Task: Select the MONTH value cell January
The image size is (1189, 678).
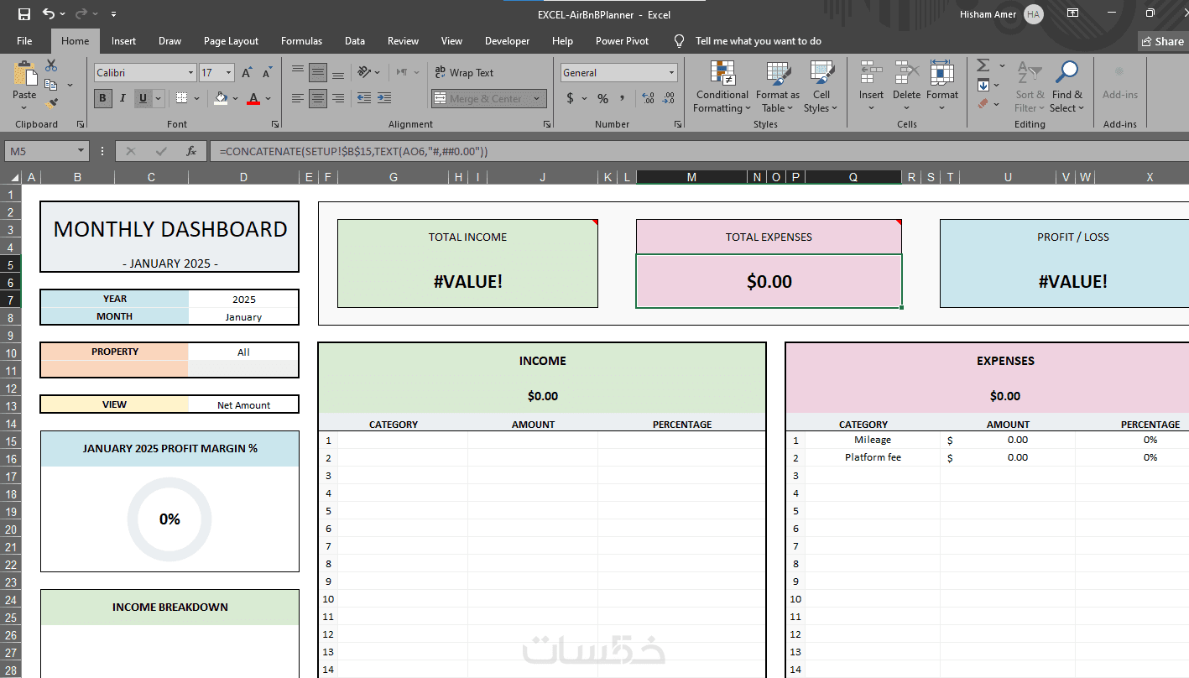Action: (x=243, y=316)
